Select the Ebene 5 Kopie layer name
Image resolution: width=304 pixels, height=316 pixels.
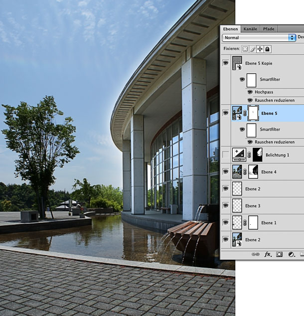click(259, 63)
